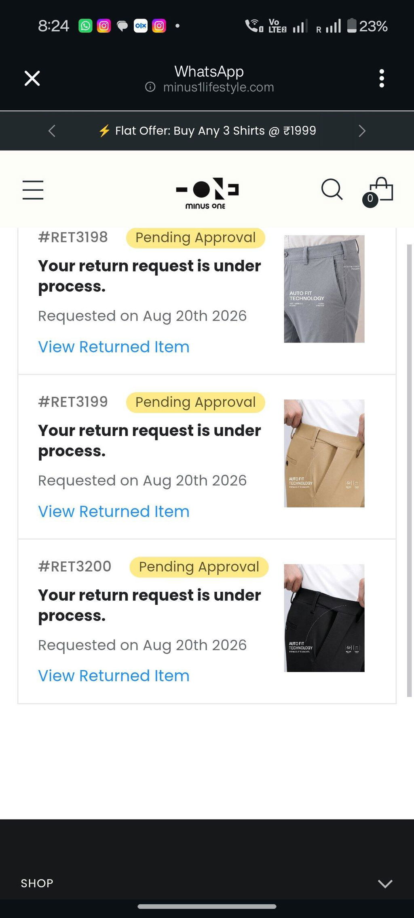Open the grey trousers thumbnail
The width and height of the screenshot is (414, 918).
324,289
